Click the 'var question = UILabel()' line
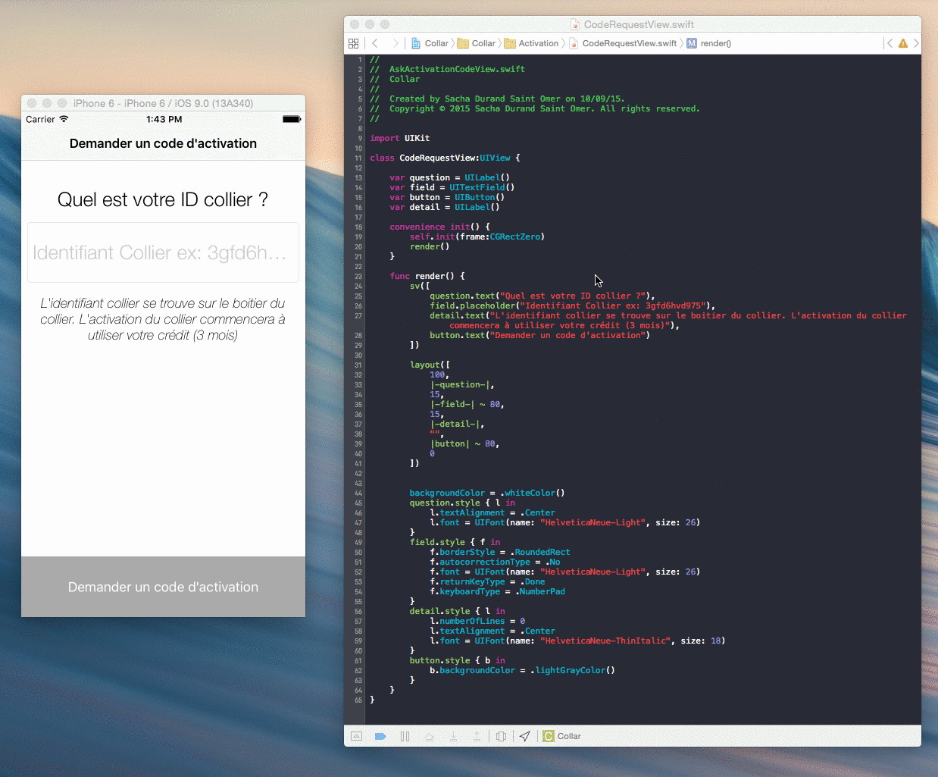 coord(450,177)
